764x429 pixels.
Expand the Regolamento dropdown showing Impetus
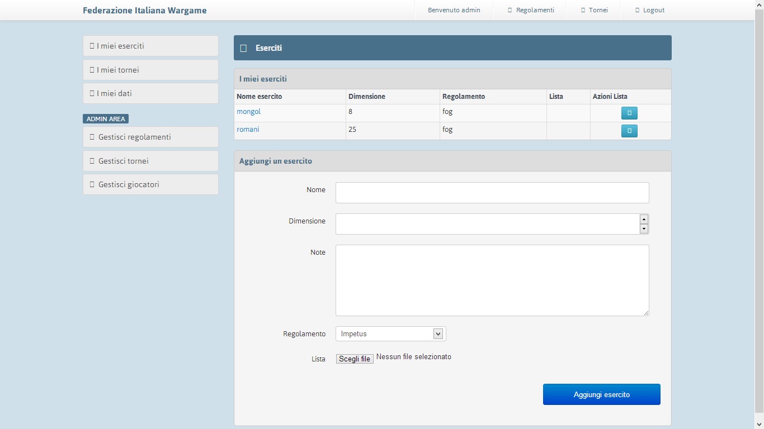click(390, 334)
